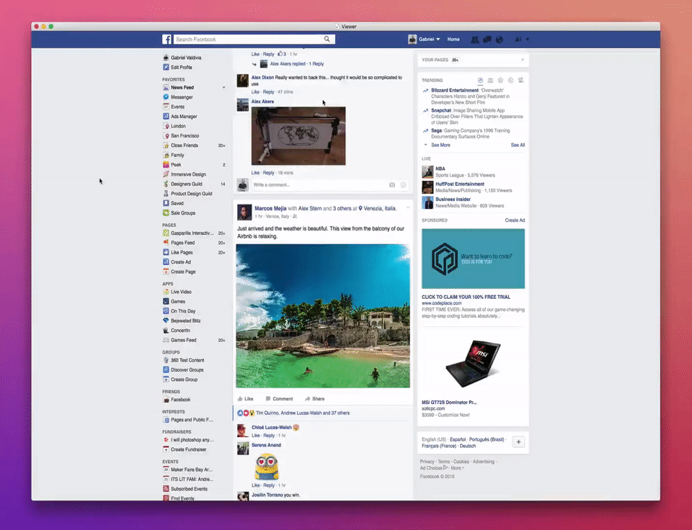This screenshot has width=692, height=530.
Task: Open Messages icon in top bar
Action: click(x=487, y=39)
